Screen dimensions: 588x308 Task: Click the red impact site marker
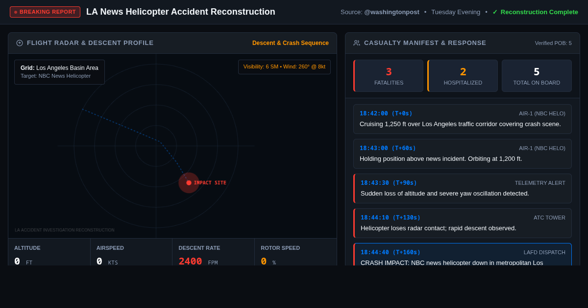[189, 183]
